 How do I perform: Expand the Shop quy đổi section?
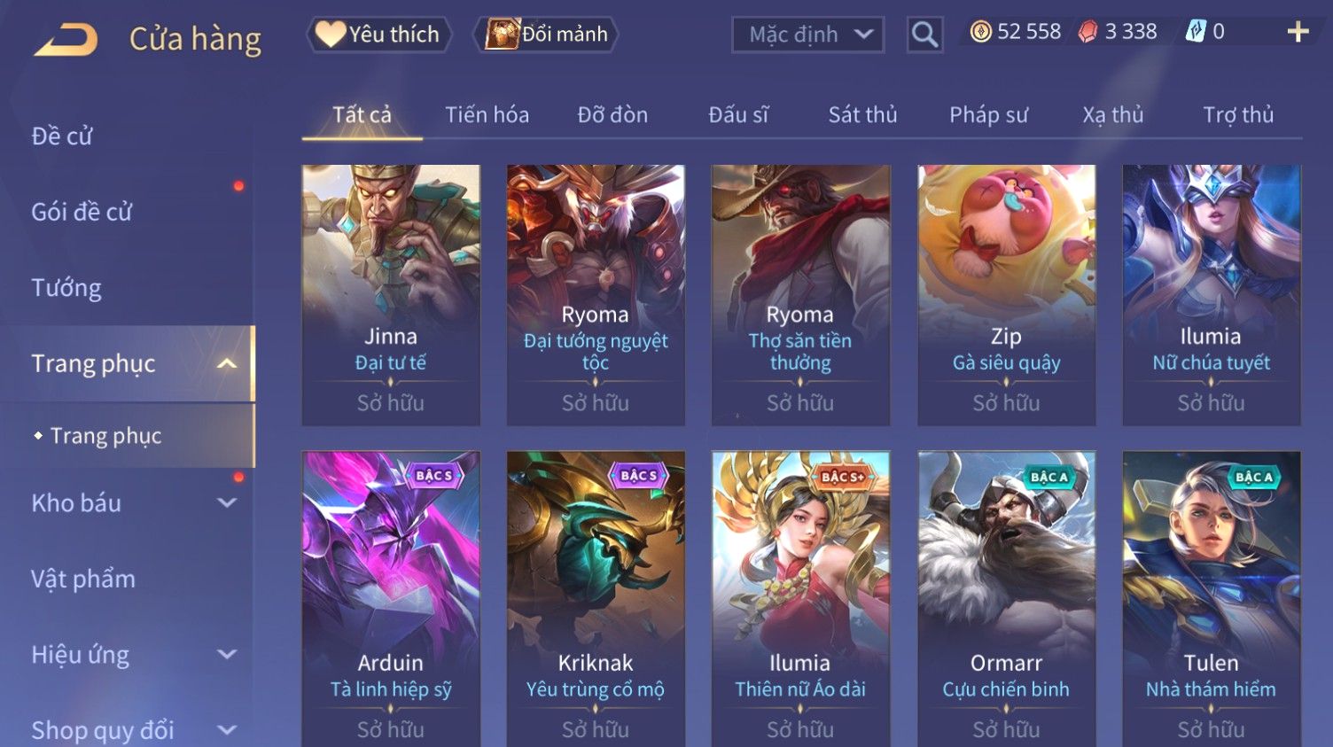[227, 730]
